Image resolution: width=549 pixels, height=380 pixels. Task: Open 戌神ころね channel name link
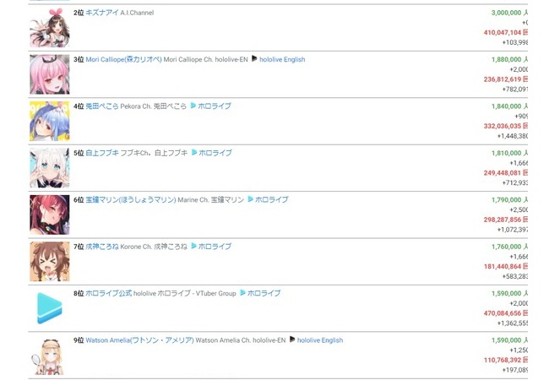[102, 247]
